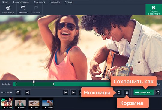Play the video with the play button

pos(73,92)
